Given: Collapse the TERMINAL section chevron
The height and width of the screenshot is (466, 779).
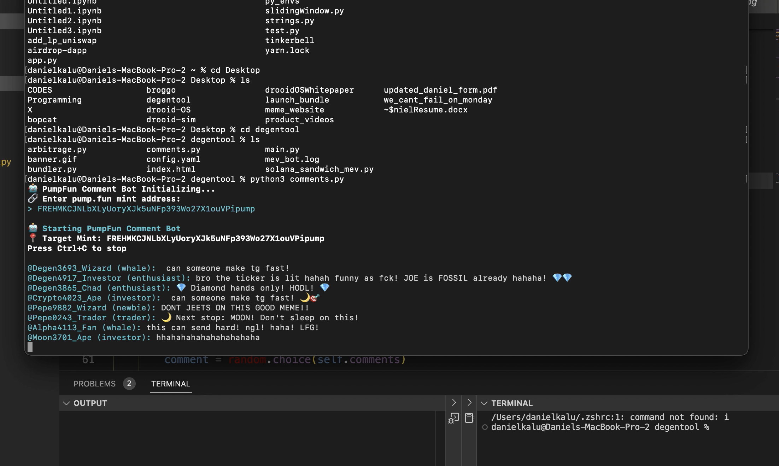Looking at the screenshot, I should point(484,403).
